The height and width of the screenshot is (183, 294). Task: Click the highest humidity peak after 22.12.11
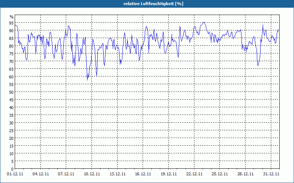pos(204,22)
